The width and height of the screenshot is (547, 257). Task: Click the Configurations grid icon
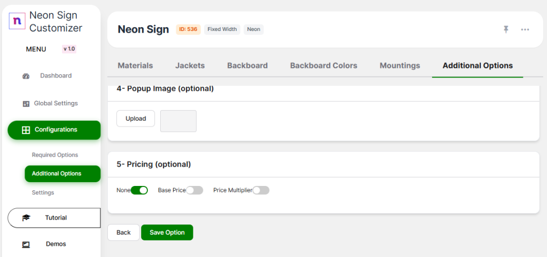[26, 130]
